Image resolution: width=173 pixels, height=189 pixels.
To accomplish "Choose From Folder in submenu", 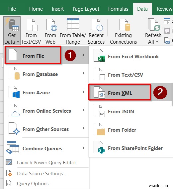I will [131, 129].
